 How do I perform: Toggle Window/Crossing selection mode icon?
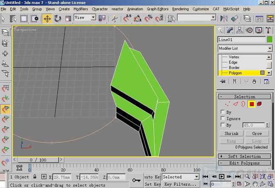[34, 19]
